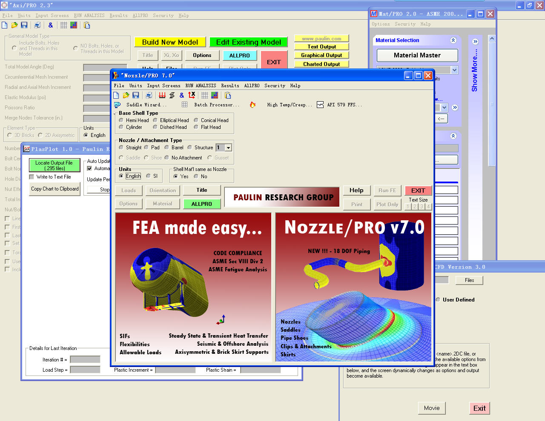This screenshot has width=545, height=421.
Task: Click the save icon in Axi/PRO toolbar
Action: coord(24,25)
